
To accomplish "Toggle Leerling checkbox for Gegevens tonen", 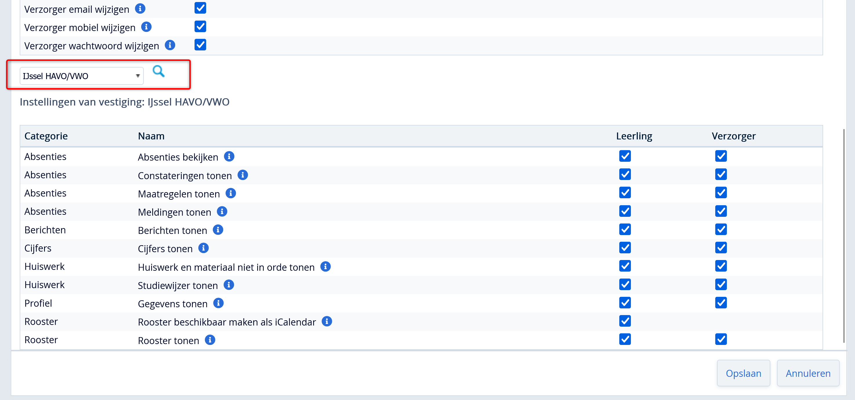I will [x=625, y=303].
